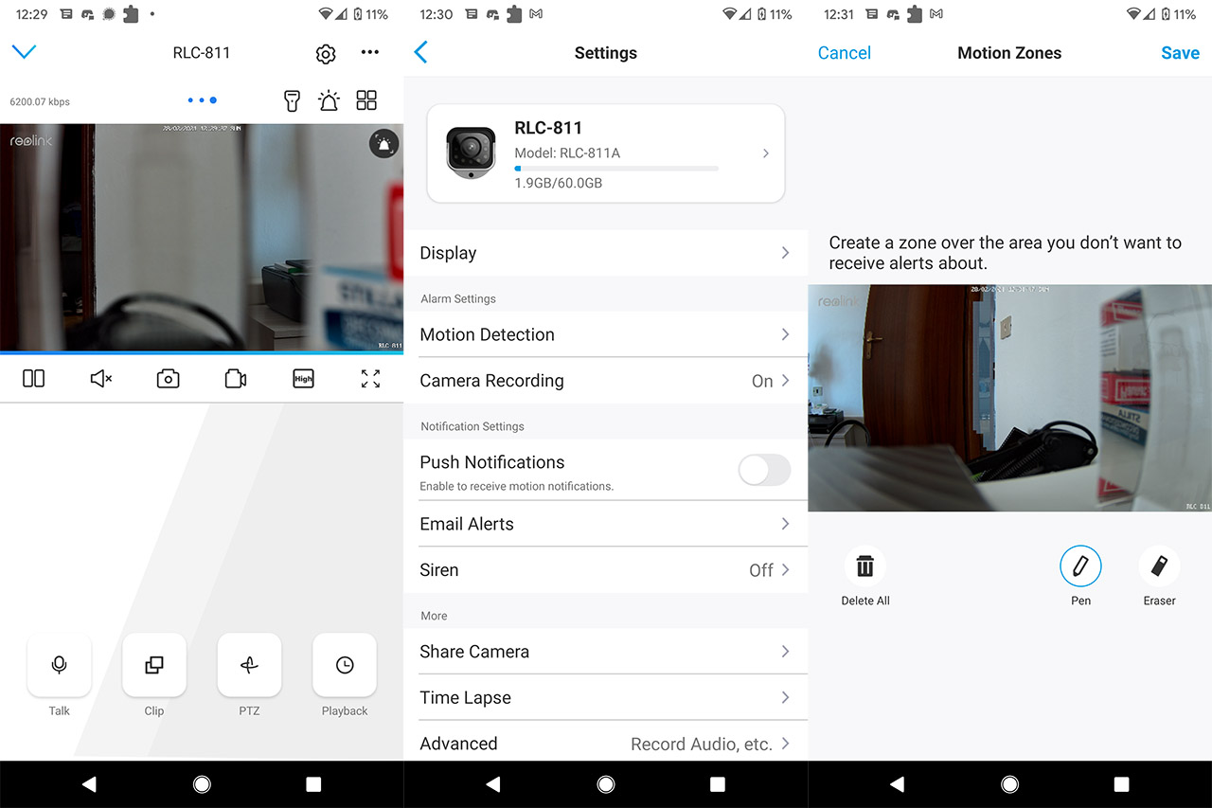Tap the live camera video feed
The image size is (1212, 808).
202,238
